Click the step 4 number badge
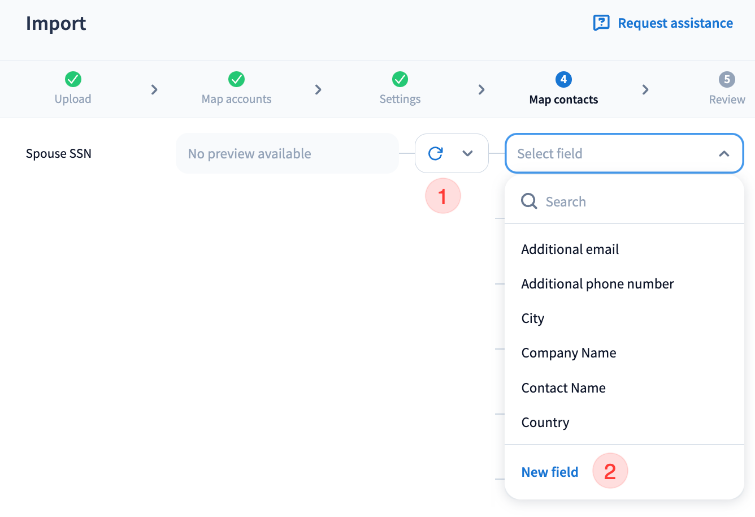 point(563,80)
